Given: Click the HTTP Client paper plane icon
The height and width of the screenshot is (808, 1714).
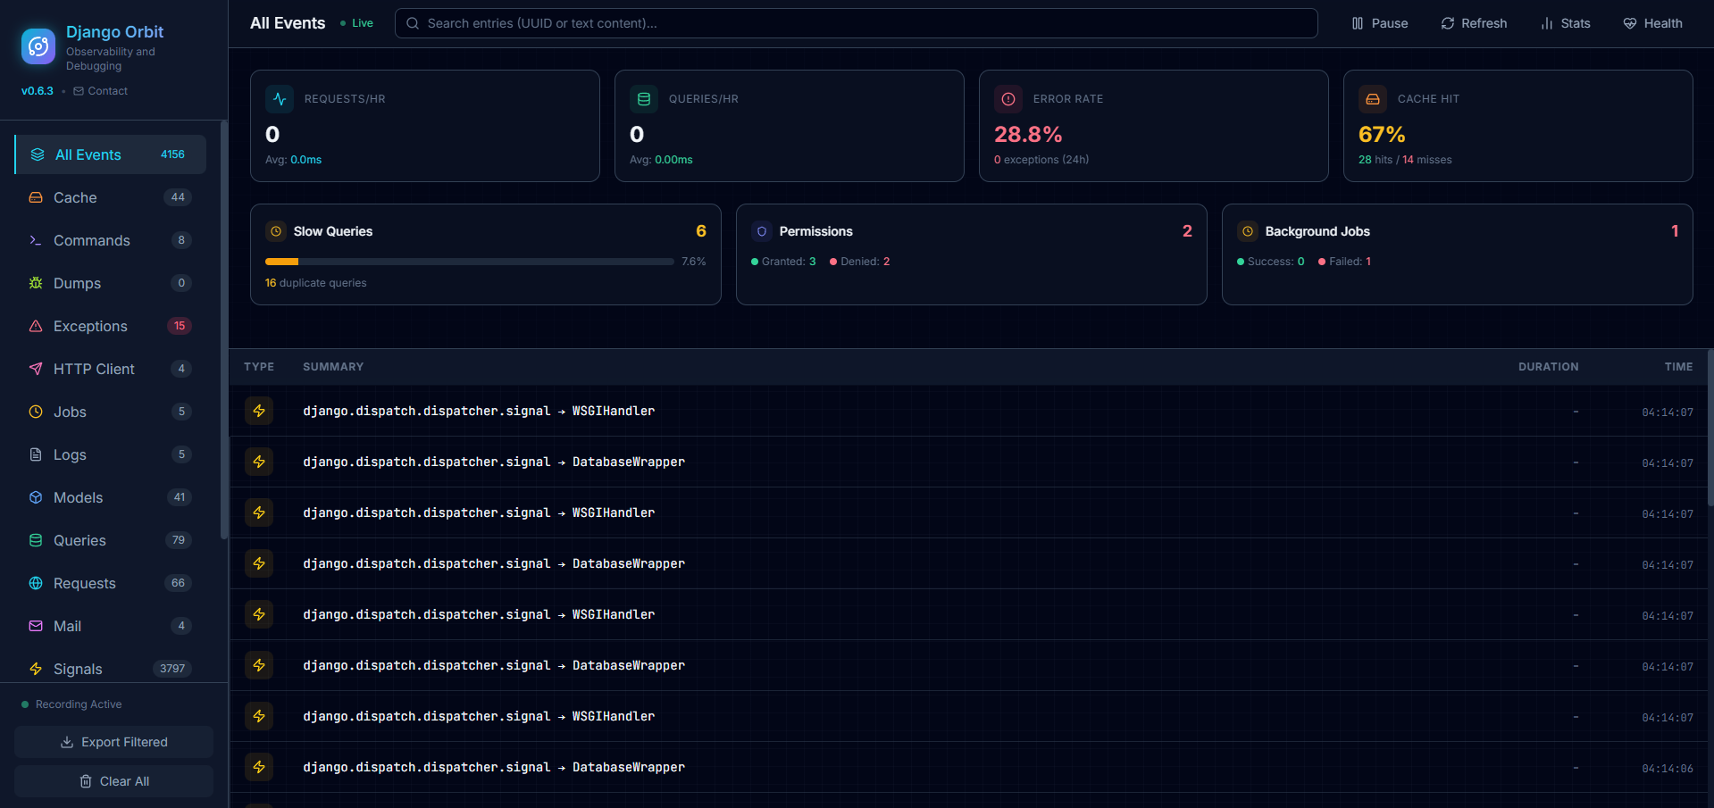Looking at the screenshot, I should point(36,369).
